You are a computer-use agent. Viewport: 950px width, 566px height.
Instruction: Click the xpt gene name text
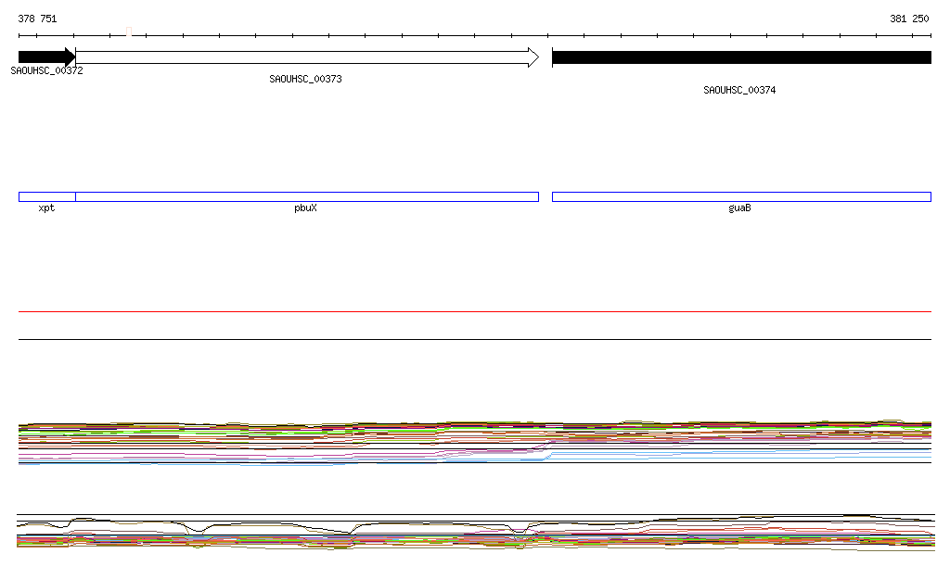point(46,208)
